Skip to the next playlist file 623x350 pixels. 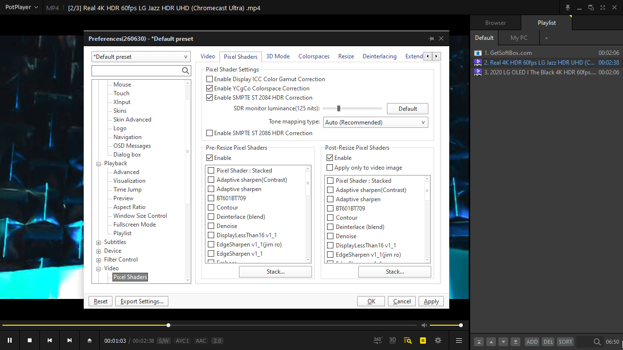[x=70, y=341]
